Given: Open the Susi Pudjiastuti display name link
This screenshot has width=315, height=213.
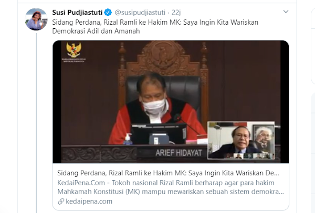Looking at the screenshot, I should [77, 13].
